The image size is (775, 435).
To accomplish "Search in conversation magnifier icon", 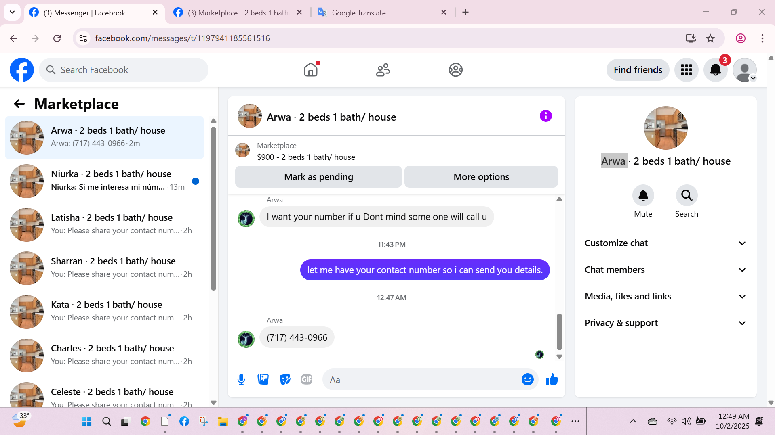I will 687,196.
